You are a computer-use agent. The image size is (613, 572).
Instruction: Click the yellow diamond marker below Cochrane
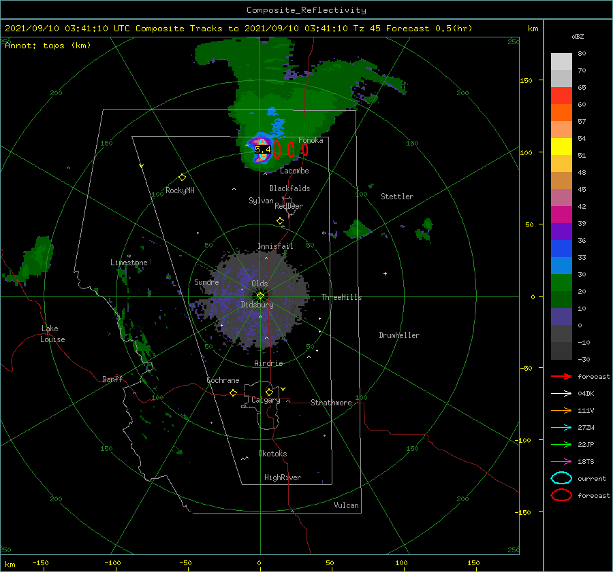pos(234,393)
